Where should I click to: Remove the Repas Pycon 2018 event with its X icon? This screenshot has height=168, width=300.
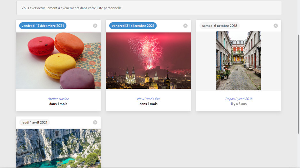tap(276, 26)
